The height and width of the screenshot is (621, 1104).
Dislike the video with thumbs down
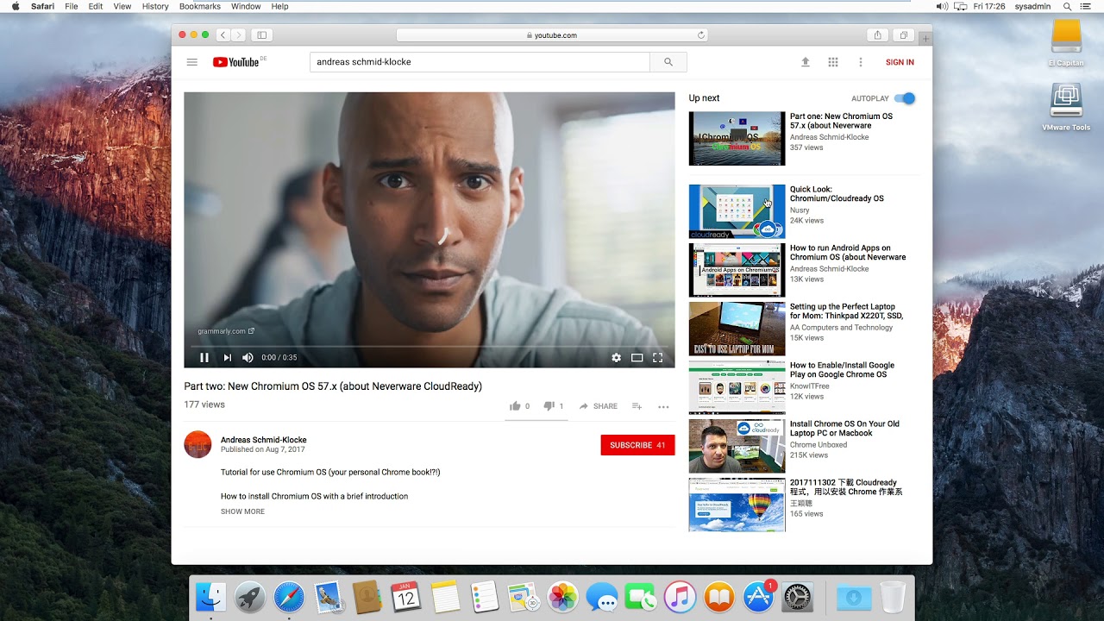tap(549, 406)
